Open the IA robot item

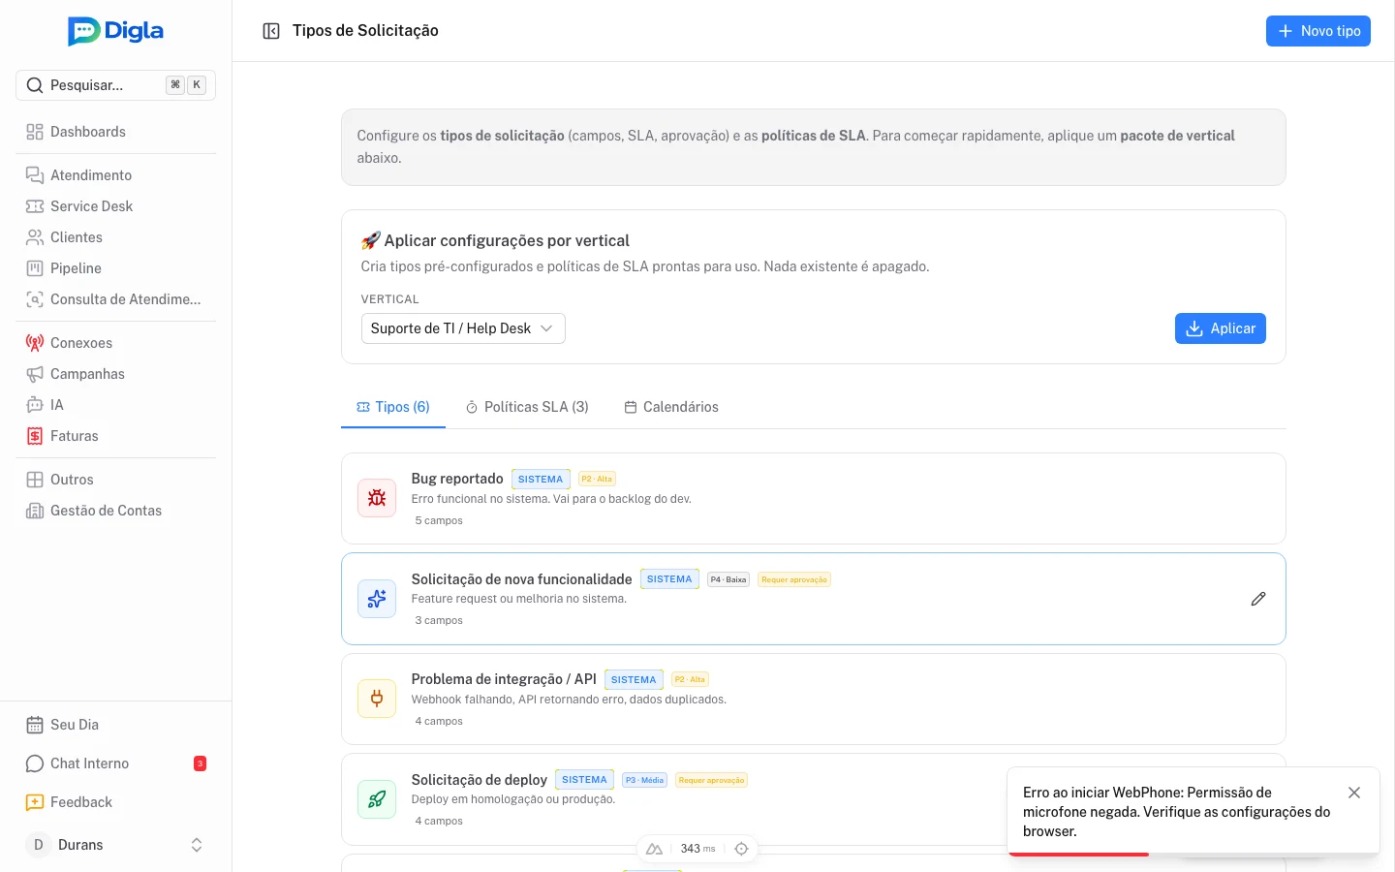(x=116, y=405)
